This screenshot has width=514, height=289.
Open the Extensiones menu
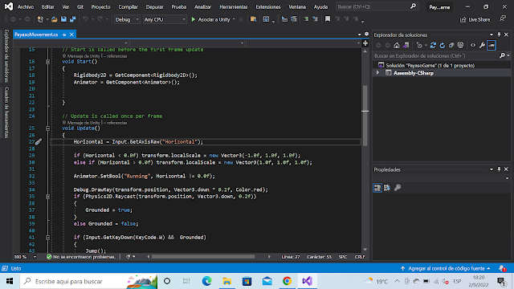click(x=268, y=7)
